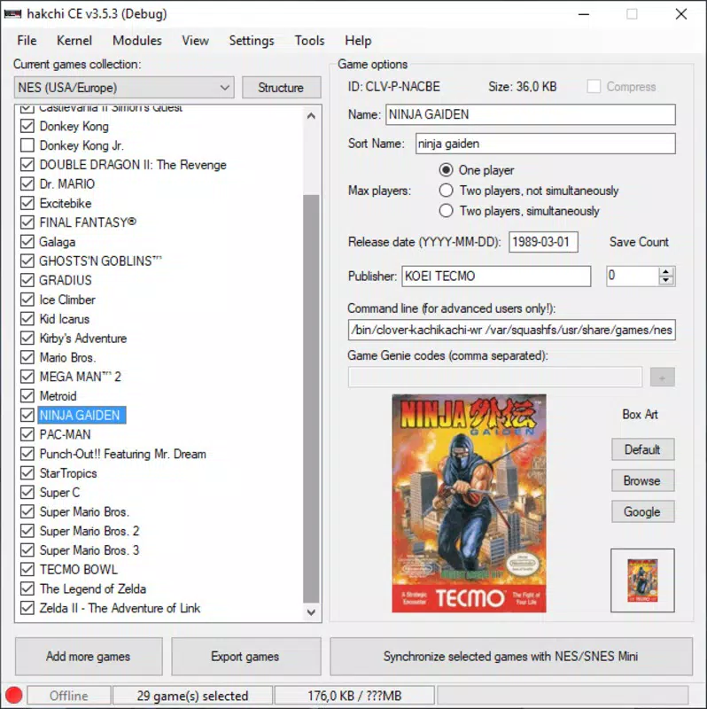
Task: Toggle the Metroid checkbox
Action: coord(27,396)
